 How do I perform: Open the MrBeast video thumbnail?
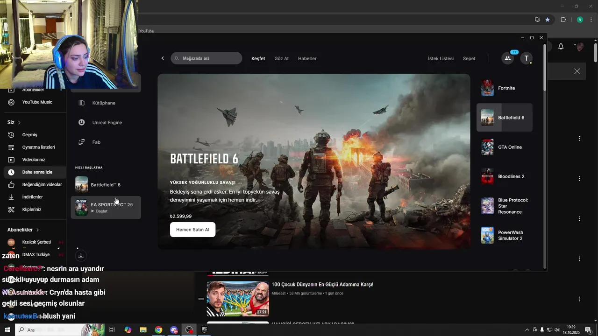point(238,299)
